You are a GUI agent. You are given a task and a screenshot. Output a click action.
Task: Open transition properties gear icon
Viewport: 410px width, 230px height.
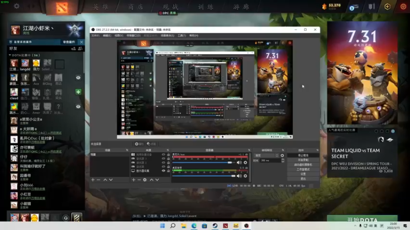click(x=282, y=155)
